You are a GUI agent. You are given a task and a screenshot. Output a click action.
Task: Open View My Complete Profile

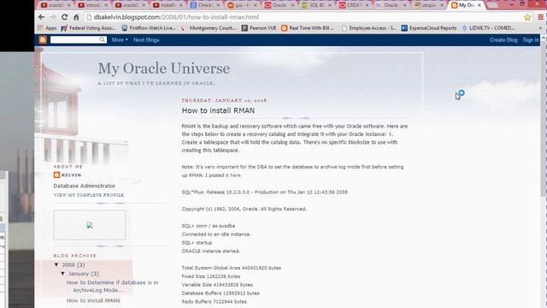tap(89, 195)
